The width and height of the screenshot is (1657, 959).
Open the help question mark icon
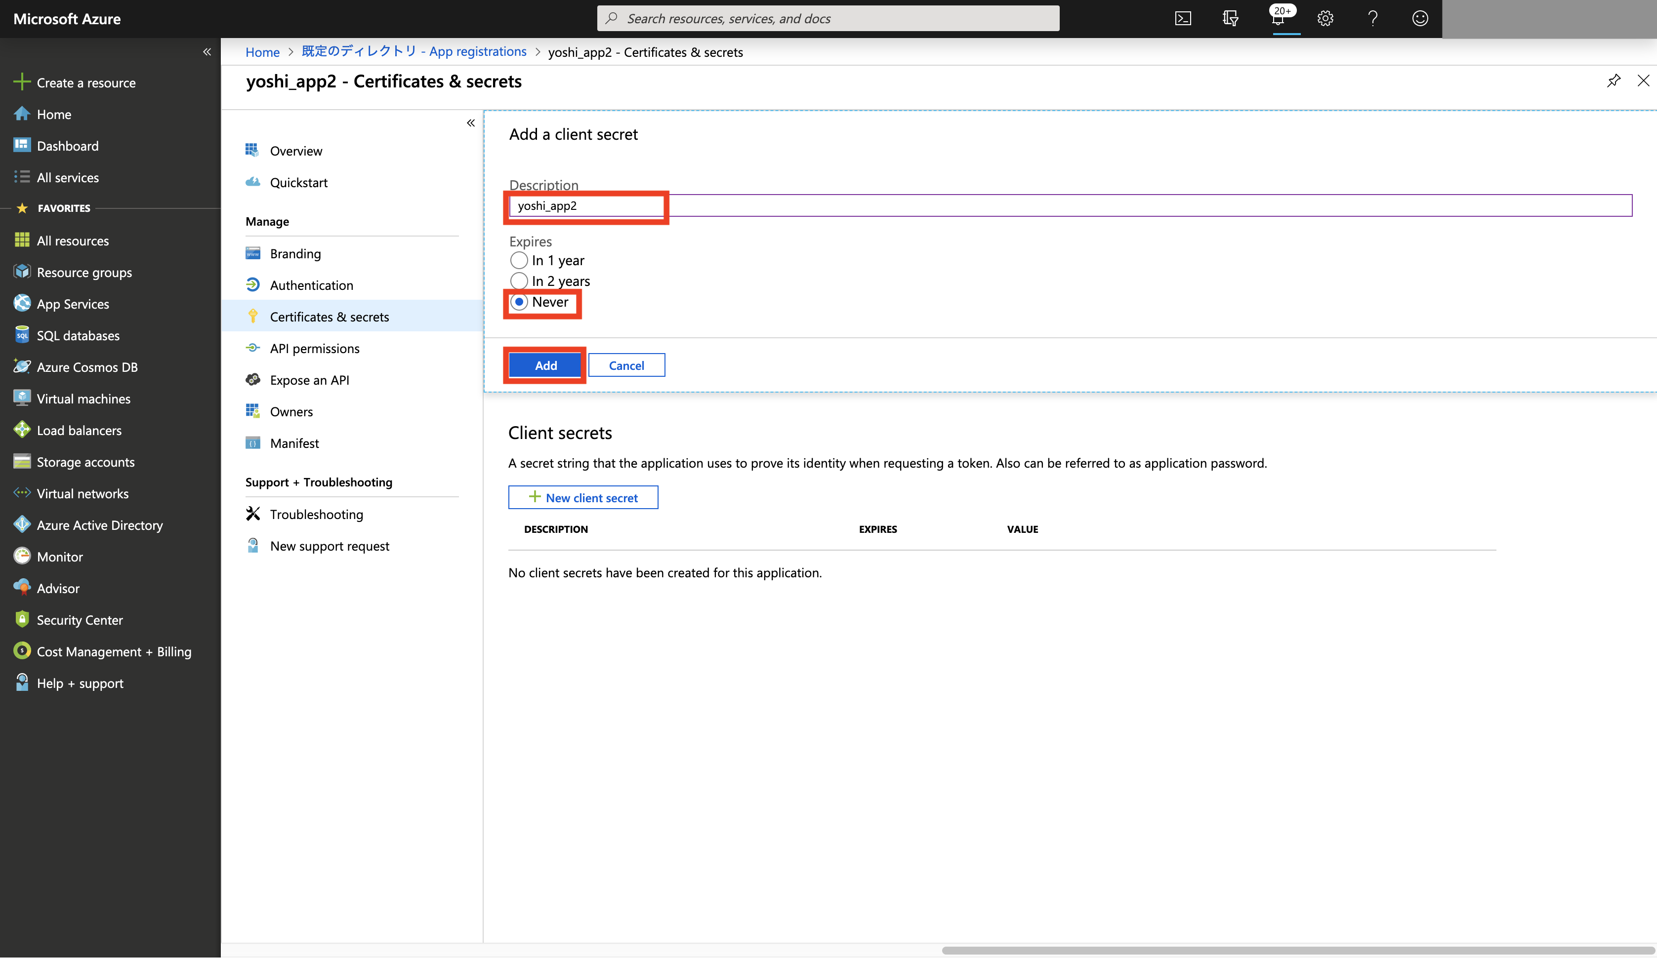tap(1372, 18)
